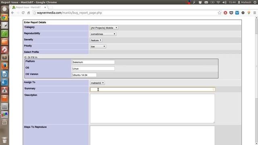Reload the page with refresh icon

23,12
